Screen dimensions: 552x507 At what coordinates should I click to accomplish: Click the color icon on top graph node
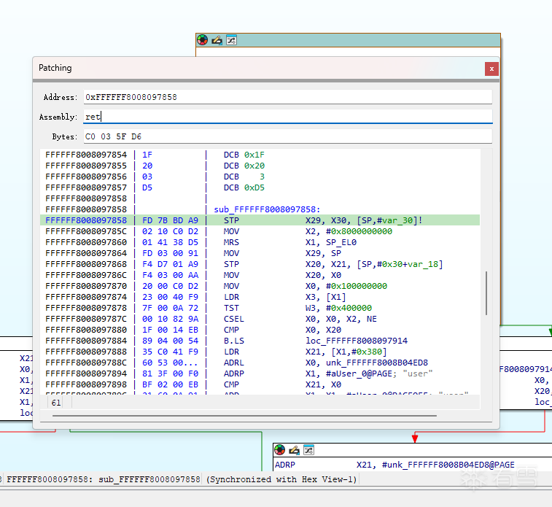tap(203, 40)
